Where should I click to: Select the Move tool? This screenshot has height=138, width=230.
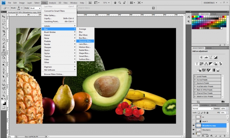point(3,16)
